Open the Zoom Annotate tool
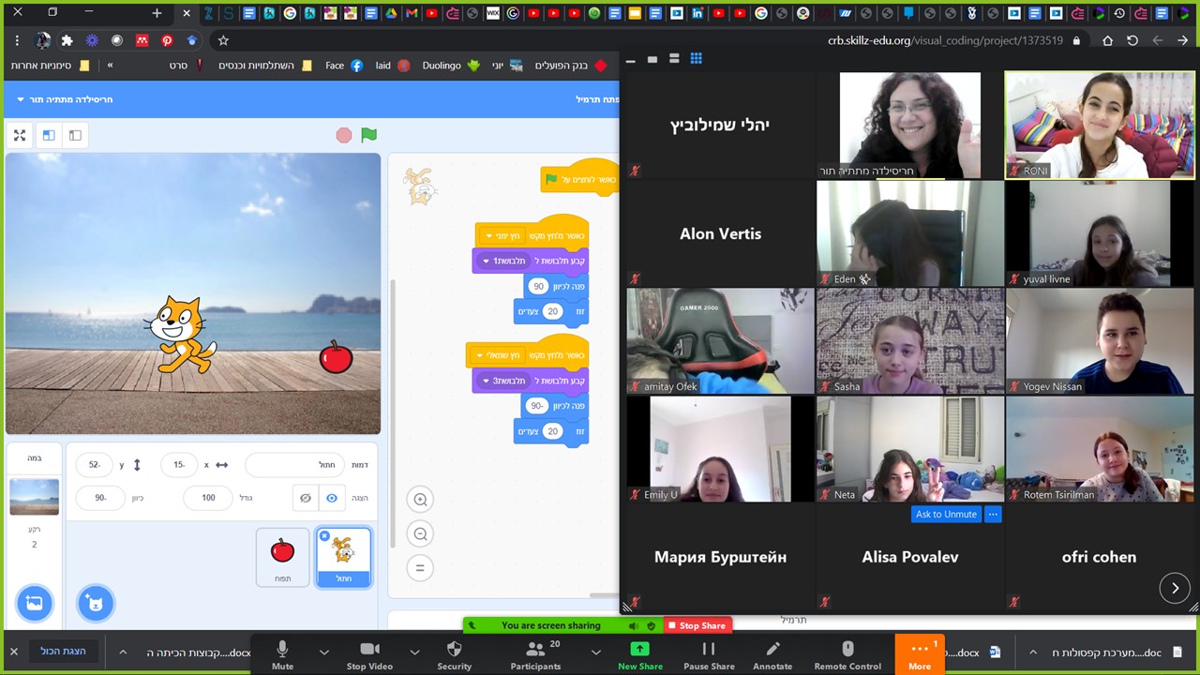 pos(772,655)
